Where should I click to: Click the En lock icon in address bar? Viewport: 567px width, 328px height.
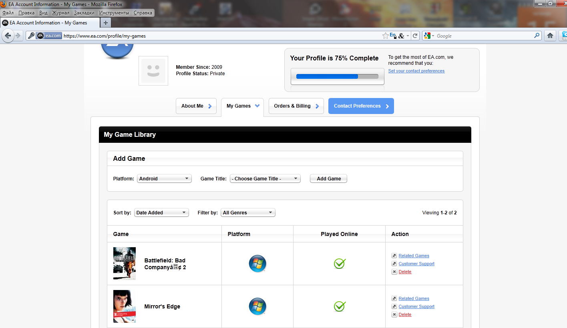coord(393,36)
